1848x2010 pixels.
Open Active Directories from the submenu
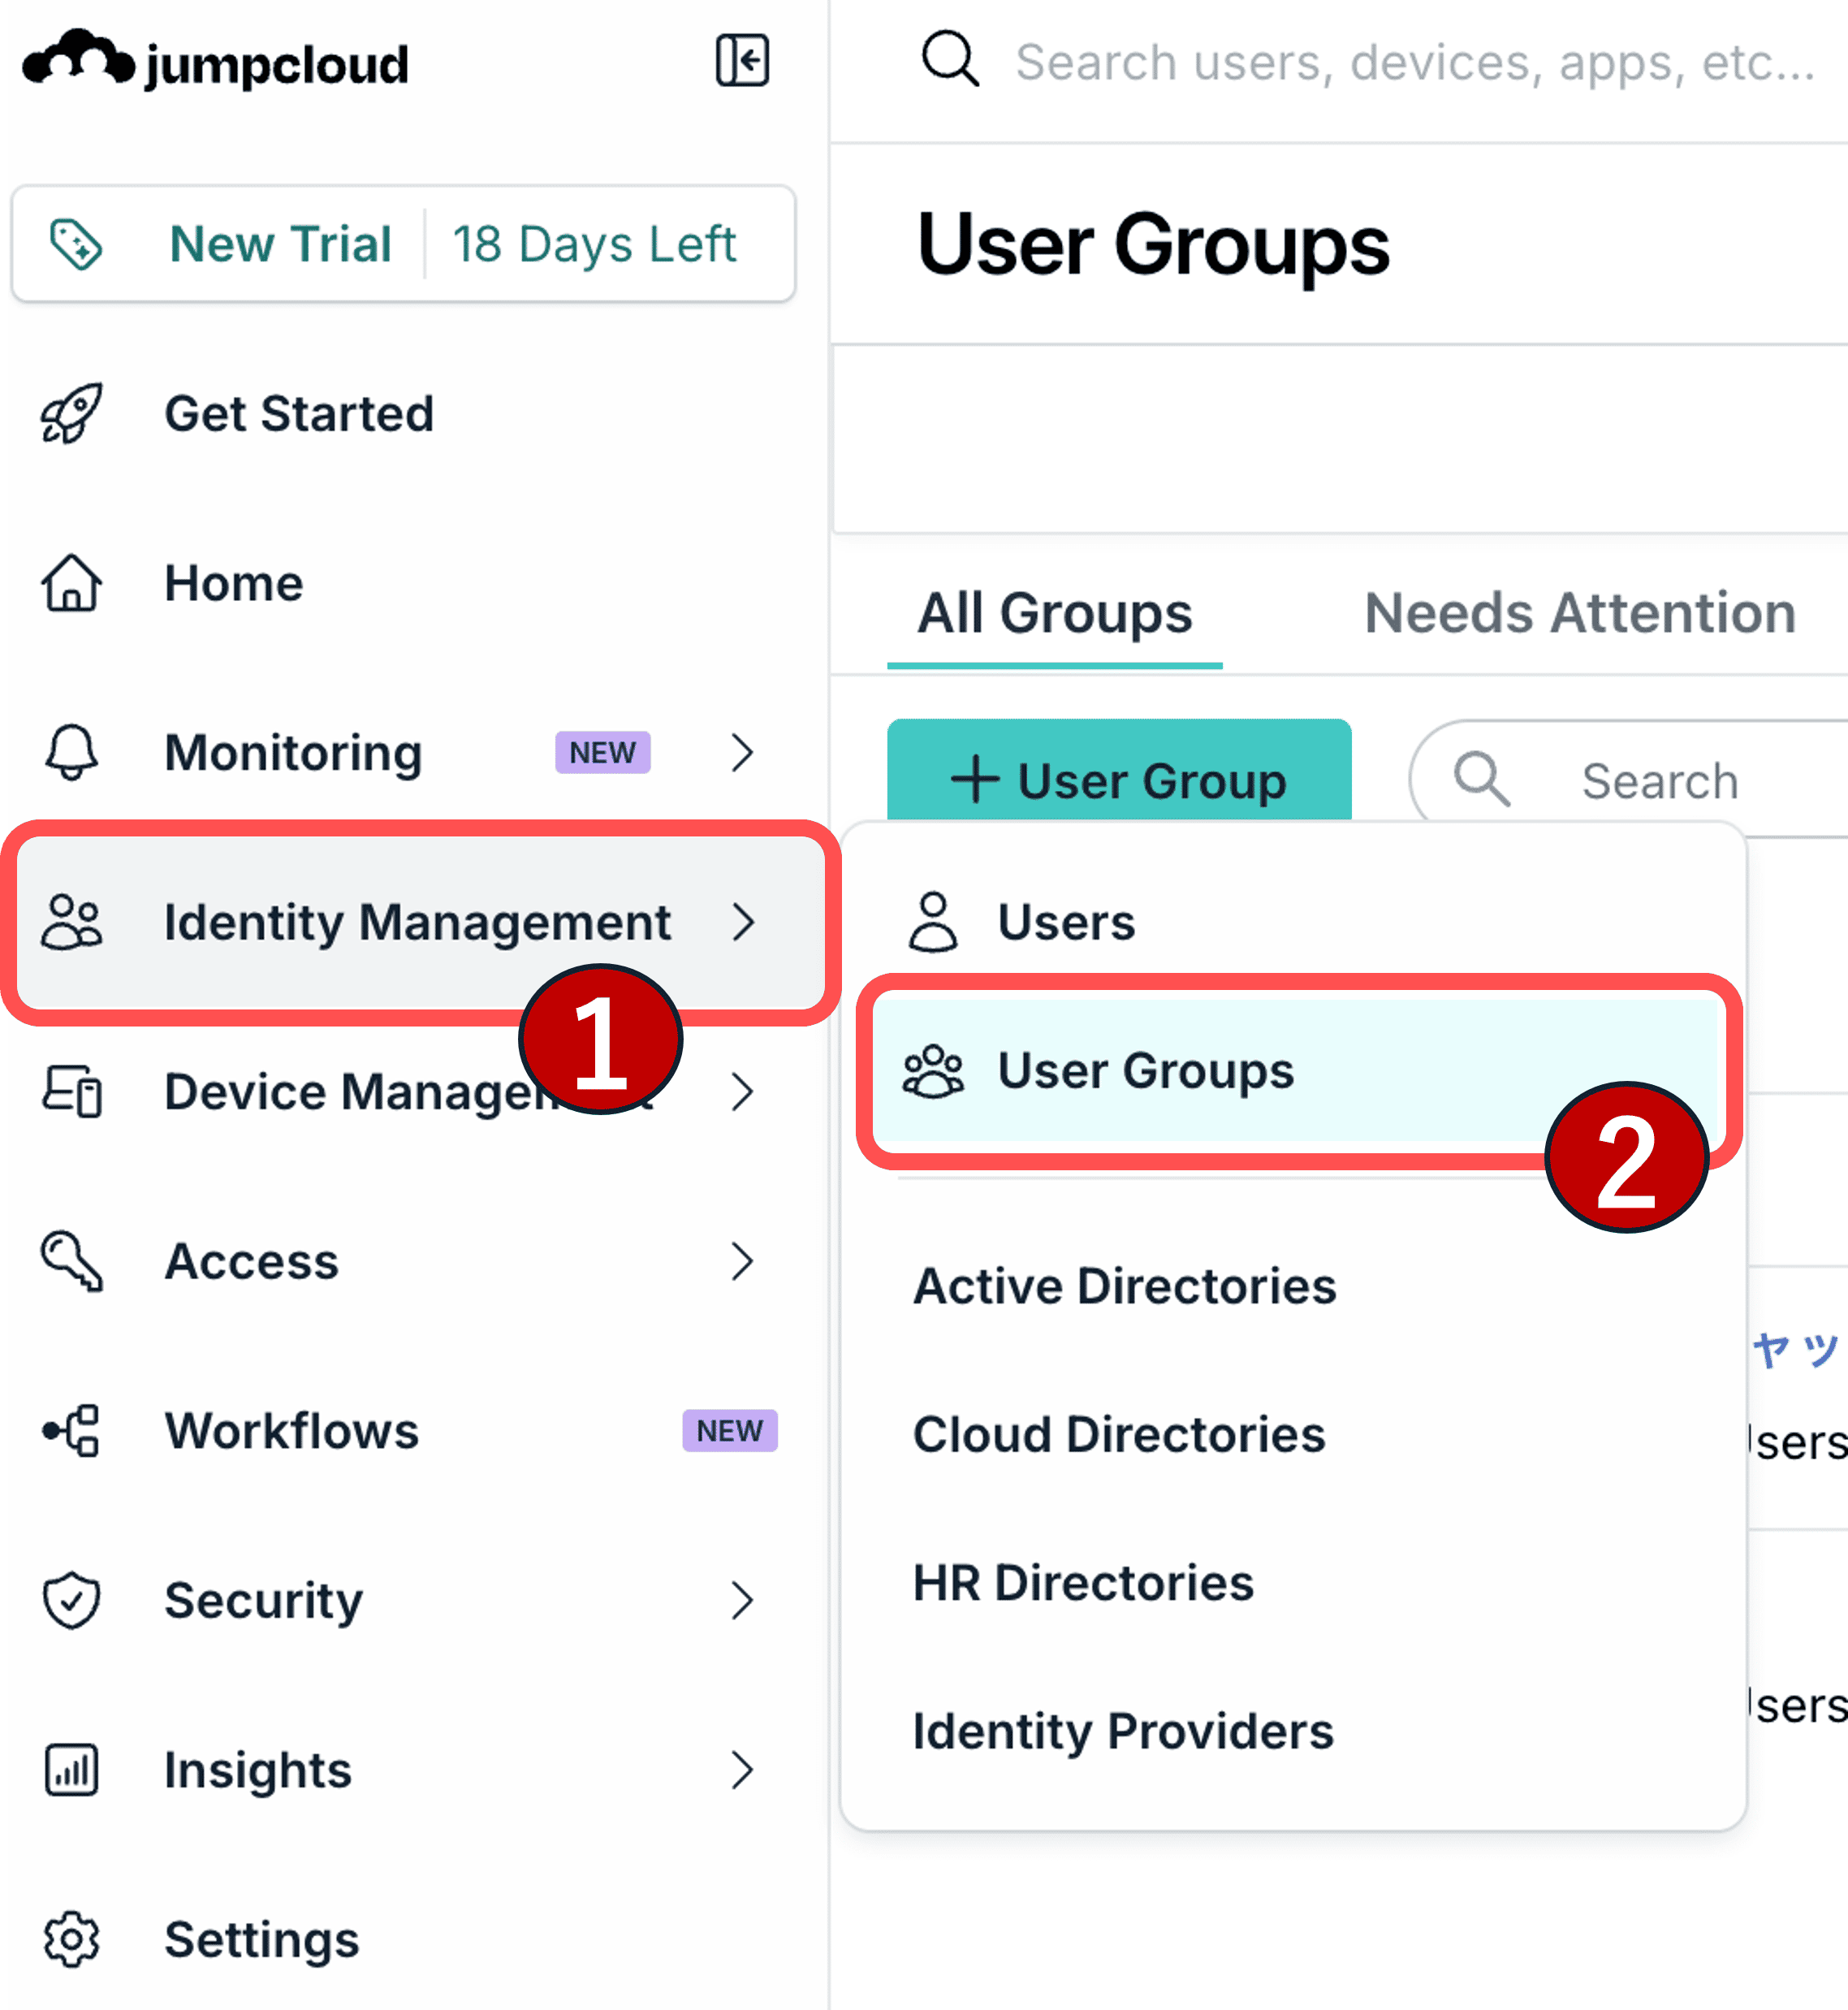tap(1124, 1286)
